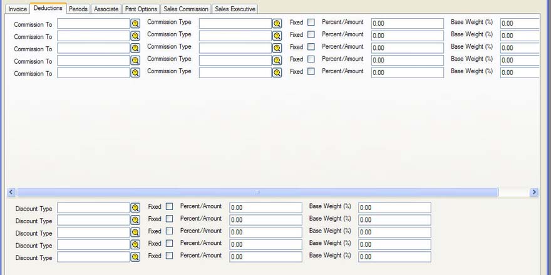Go to the Print Options tab
551x275 pixels.
[141, 9]
